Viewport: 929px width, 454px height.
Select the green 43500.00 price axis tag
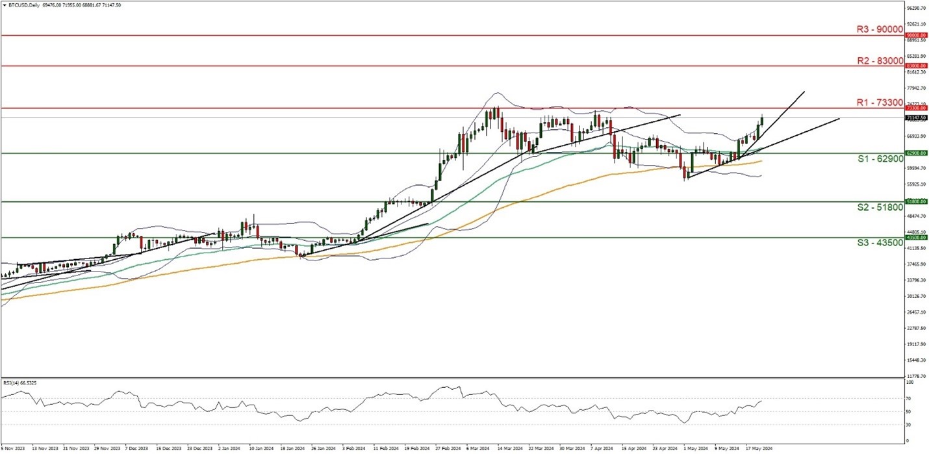point(916,238)
